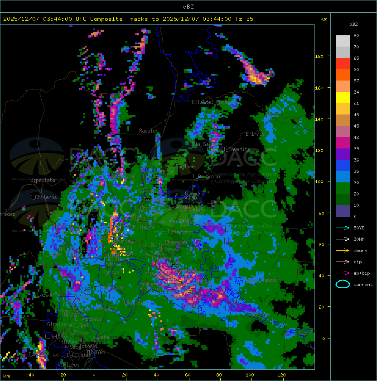
Task: Click the 'current' legend label
Action: coord(363,285)
